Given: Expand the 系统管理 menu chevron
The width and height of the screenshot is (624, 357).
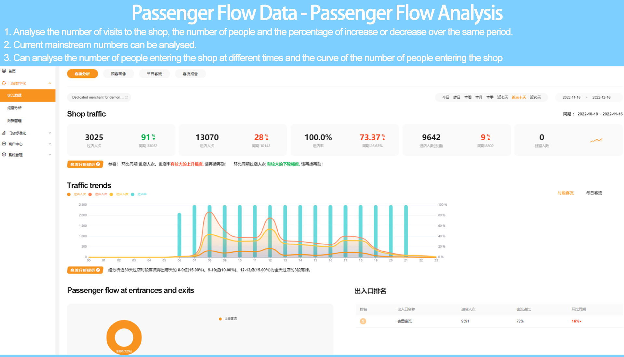Looking at the screenshot, I should (50, 155).
